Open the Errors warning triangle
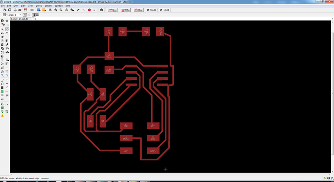 tap(2, 116)
